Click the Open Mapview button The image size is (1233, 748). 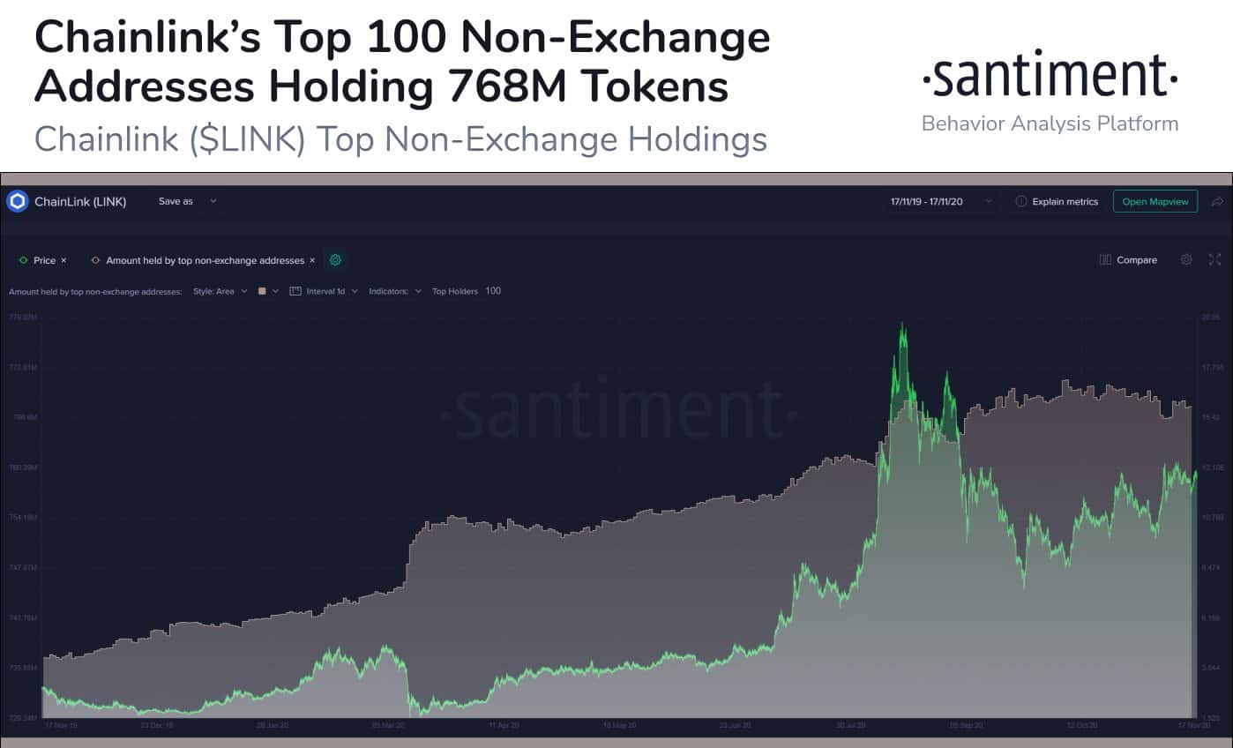pos(1155,202)
